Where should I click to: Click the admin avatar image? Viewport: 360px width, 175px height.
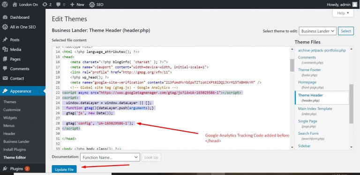click(355, 4)
